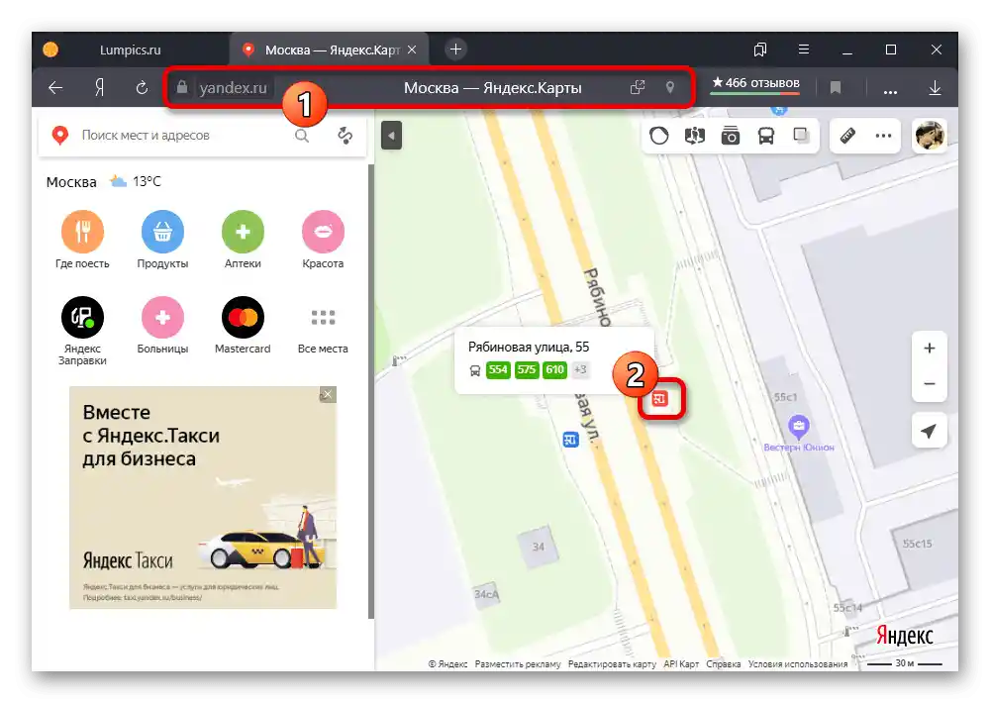Open the Где поесть category
The height and width of the screenshot is (703, 990).
point(82,240)
